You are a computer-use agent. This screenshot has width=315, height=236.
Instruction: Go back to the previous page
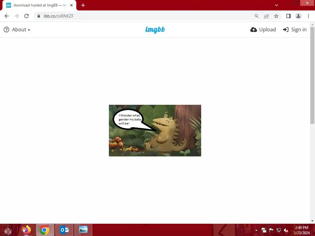[x=7, y=16]
